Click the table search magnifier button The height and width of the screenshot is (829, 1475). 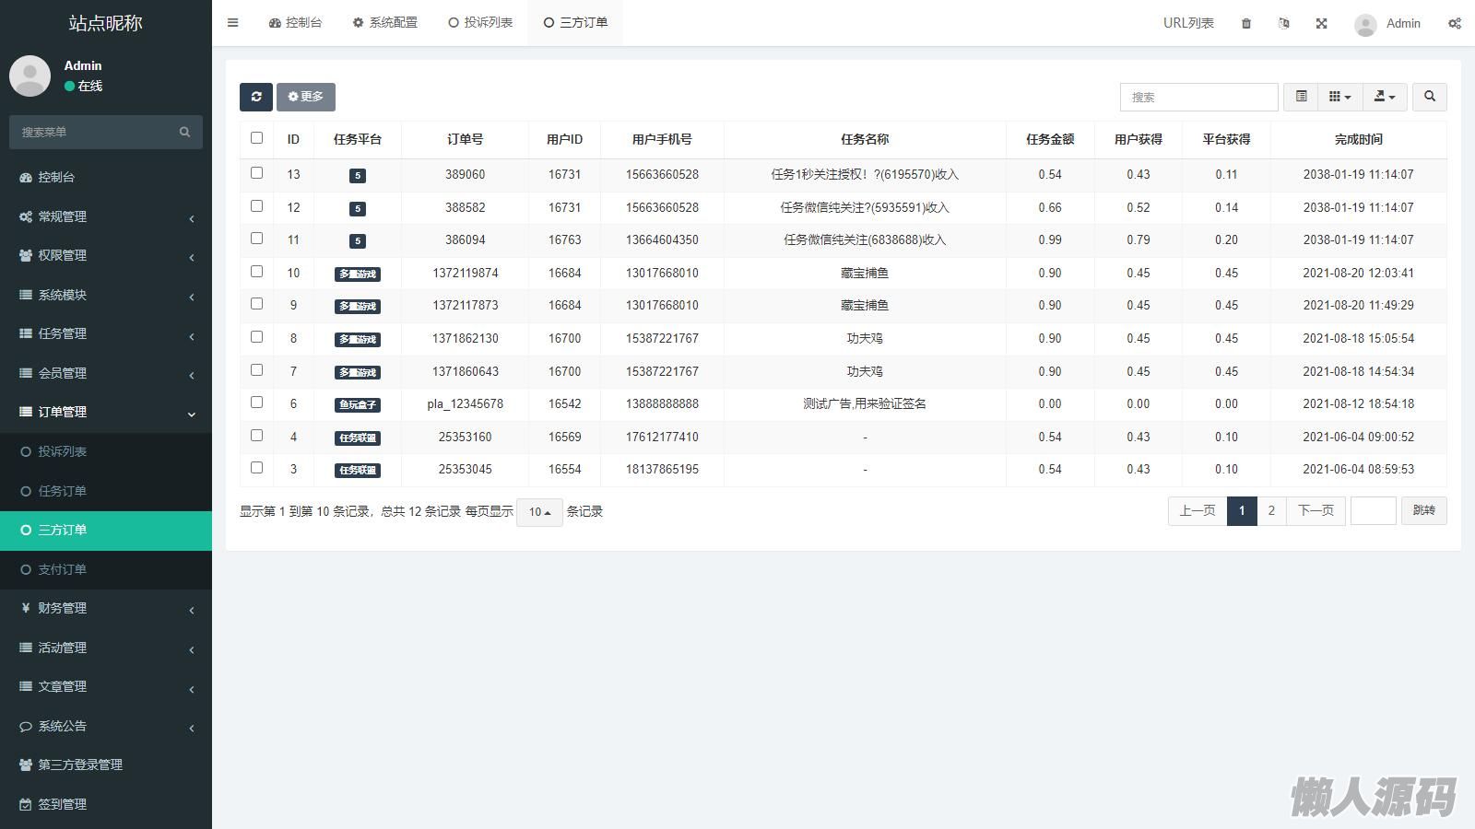click(x=1429, y=97)
